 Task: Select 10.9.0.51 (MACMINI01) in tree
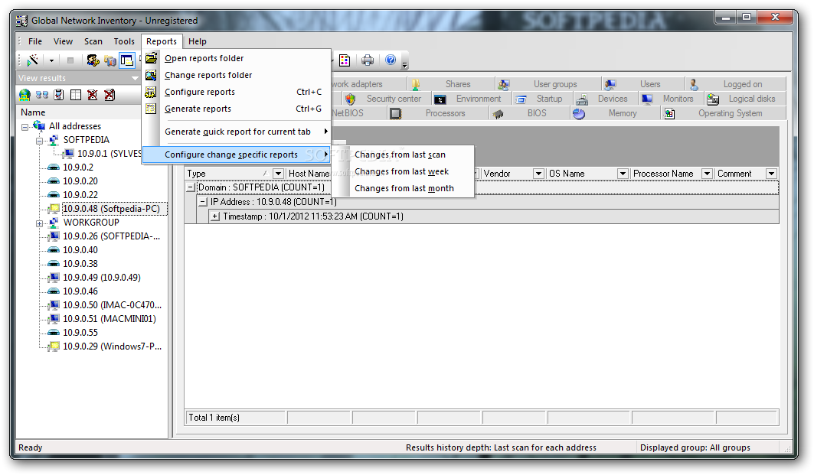coord(109,319)
